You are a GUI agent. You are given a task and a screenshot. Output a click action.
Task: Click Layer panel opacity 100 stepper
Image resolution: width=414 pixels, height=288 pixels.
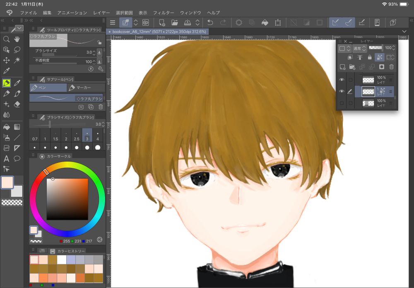tap(394, 48)
